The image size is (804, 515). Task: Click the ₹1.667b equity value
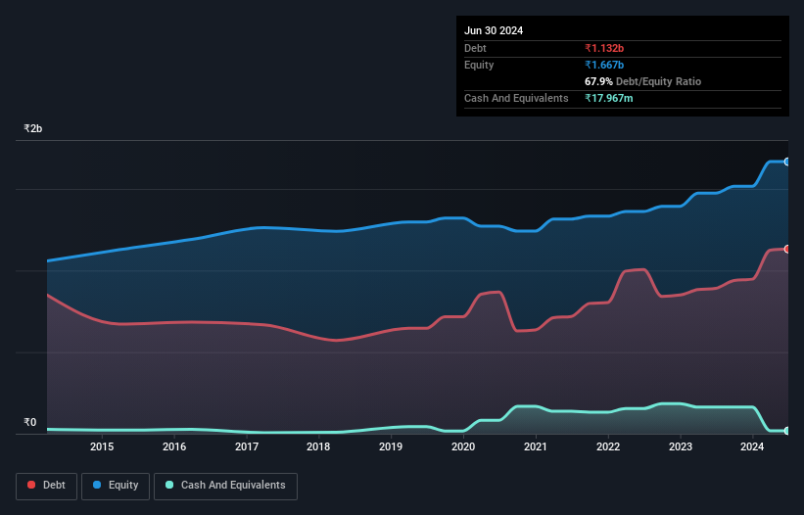(x=604, y=65)
